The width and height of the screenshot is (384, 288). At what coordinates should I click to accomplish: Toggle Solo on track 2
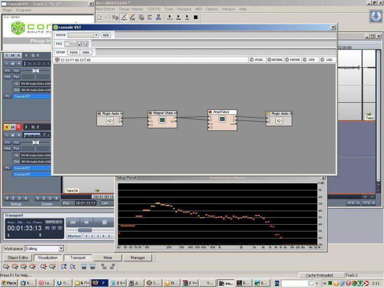click(7, 127)
